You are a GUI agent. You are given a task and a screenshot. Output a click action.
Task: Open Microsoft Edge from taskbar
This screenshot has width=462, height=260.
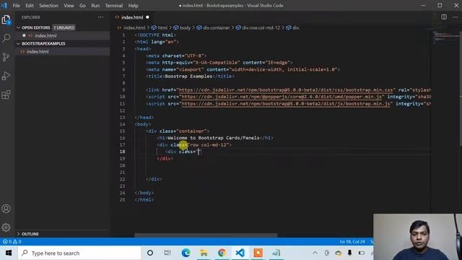click(186, 253)
